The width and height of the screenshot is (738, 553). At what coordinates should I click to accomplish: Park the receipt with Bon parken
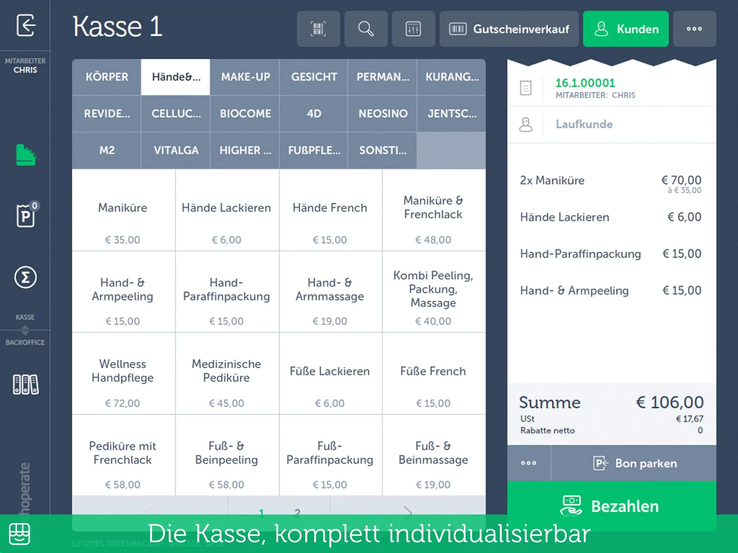click(x=634, y=463)
